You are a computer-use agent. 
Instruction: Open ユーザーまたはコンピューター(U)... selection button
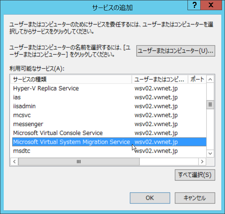[175, 51]
